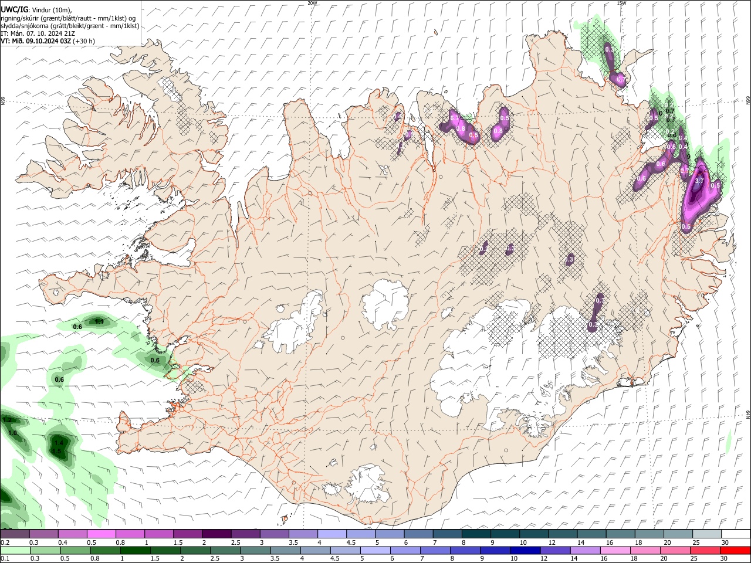Pick the deep blue rain swatch between 10 and 12
Image resolution: width=751 pixels, height=563 pixels.
pyautogui.click(x=526, y=551)
